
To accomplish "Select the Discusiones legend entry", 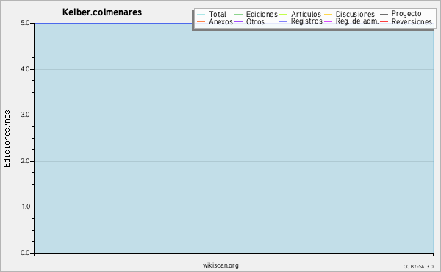I will point(350,14).
